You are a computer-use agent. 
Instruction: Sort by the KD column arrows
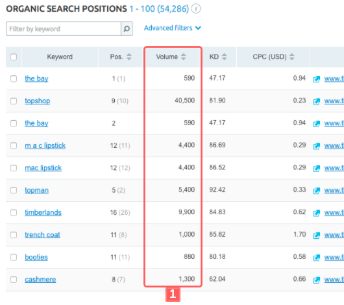(x=224, y=57)
